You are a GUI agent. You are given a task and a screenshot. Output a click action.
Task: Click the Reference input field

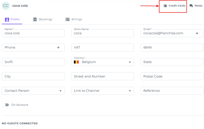pyautogui.click(x=172, y=91)
